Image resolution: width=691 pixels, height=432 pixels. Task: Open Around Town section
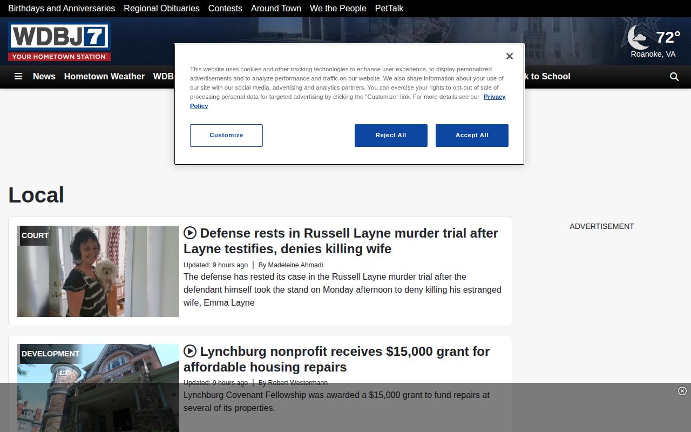point(276,8)
